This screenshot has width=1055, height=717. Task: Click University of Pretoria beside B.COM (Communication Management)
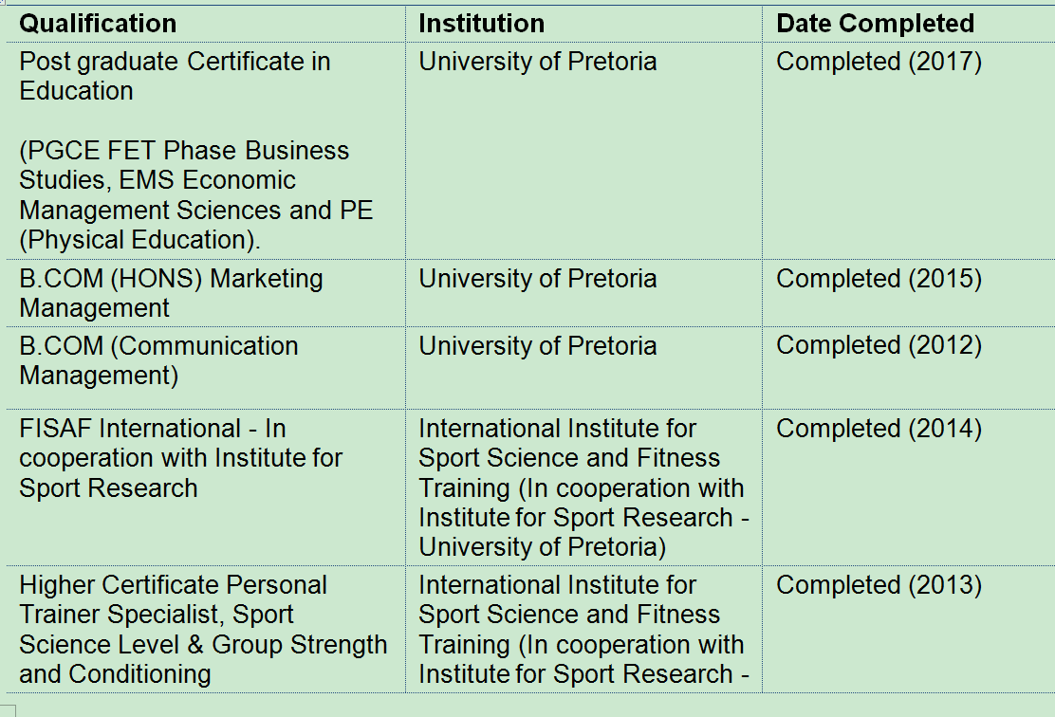[537, 346]
